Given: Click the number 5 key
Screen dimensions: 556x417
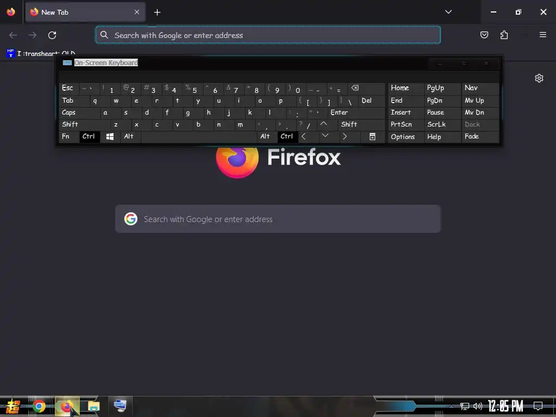Looking at the screenshot, I should point(193,89).
